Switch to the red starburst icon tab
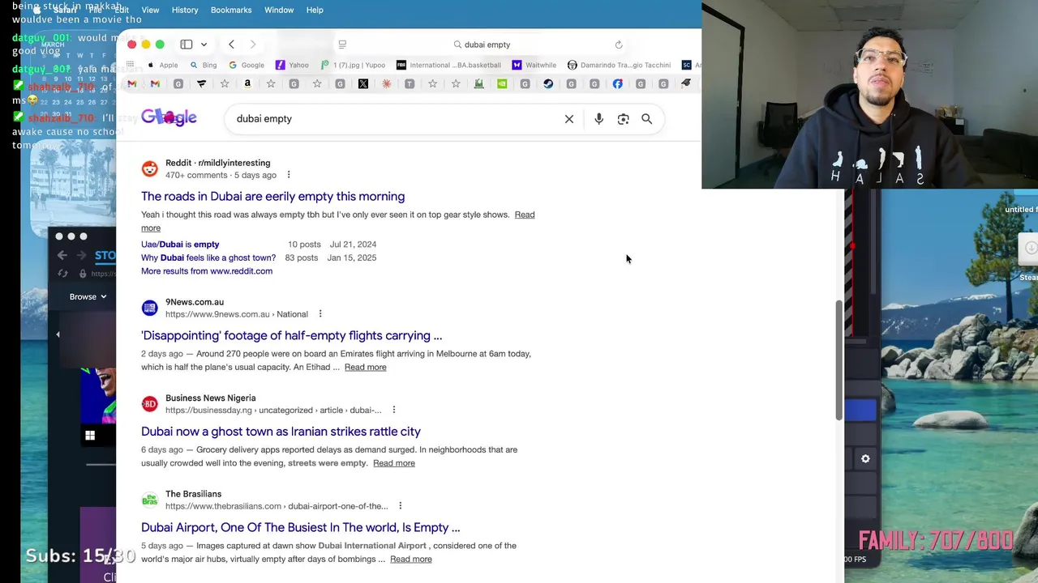Image resolution: width=1038 pixels, height=583 pixels. (387, 83)
